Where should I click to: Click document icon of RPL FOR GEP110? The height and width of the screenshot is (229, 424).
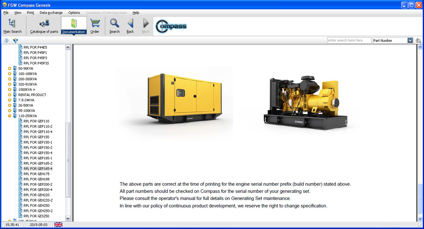coord(20,121)
